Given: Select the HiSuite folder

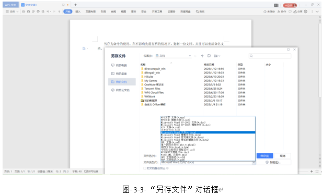Looking at the screenshot, I should [148, 77].
